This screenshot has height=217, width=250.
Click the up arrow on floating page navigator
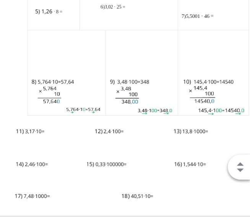coord(240,164)
